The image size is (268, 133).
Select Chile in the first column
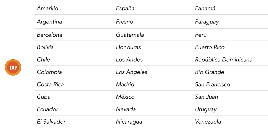[43, 60]
